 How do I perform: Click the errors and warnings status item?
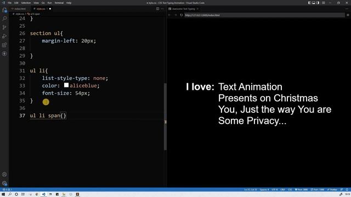[7, 189]
